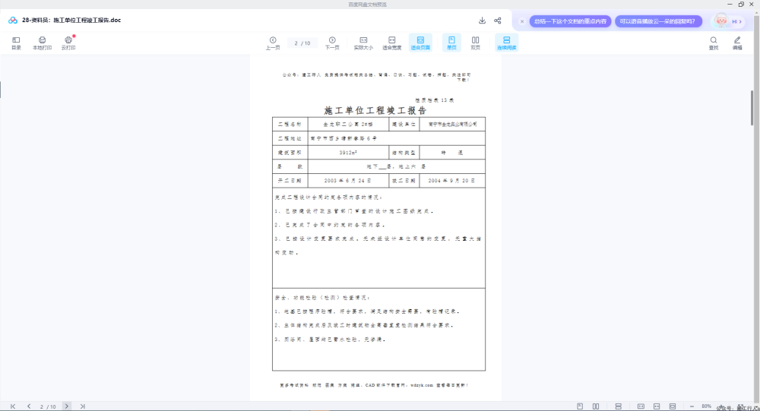Open the 目录 table of contents panel
Image resolution: width=760 pixels, height=411 pixels.
tap(16, 43)
